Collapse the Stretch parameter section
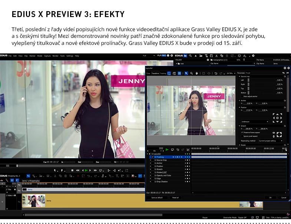This screenshot has width=291, height=224. [239, 126]
